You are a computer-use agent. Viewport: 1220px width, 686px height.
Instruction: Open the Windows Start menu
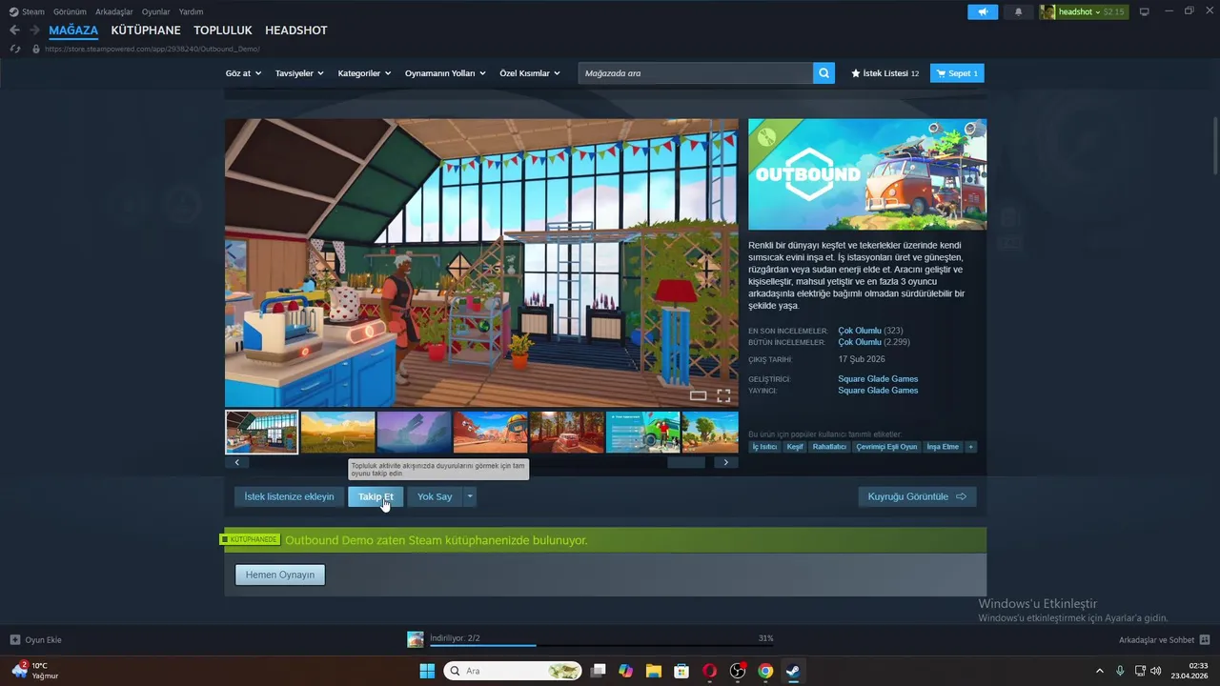[427, 671]
